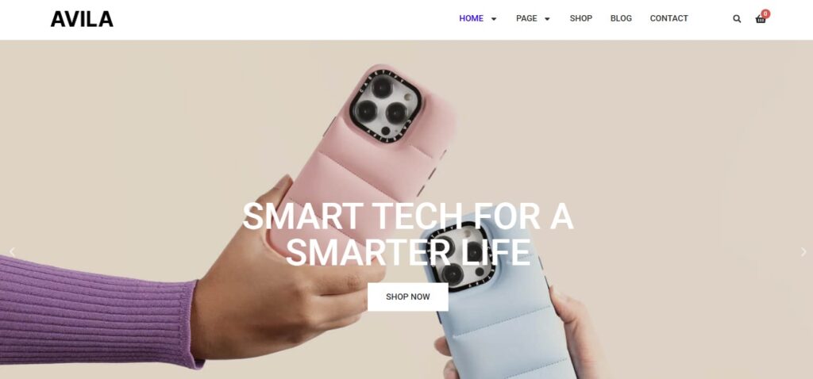This screenshot has height=379, width=813.
Task: Click the SHOP NOW button
Action: 407,297
